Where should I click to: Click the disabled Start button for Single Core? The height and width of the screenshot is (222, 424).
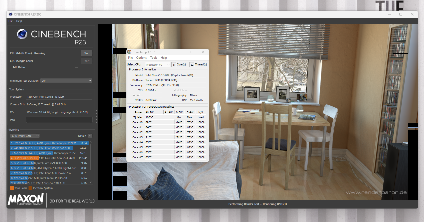click(x=87, y=61)
